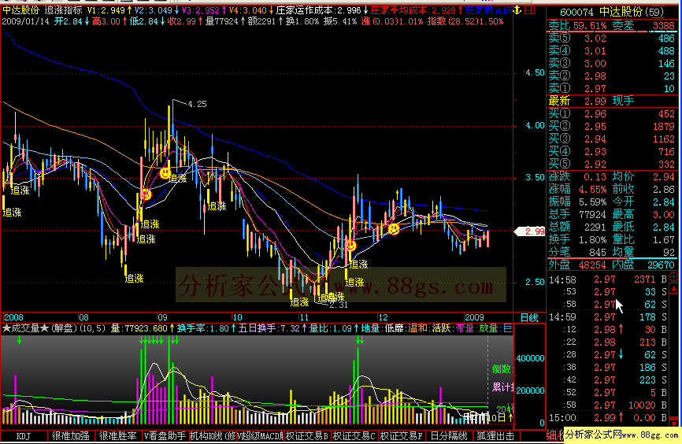The height and width of the screenshot is (444, 682).
Task: Click the 4.50 price axis label
Action: click(535, 72)
